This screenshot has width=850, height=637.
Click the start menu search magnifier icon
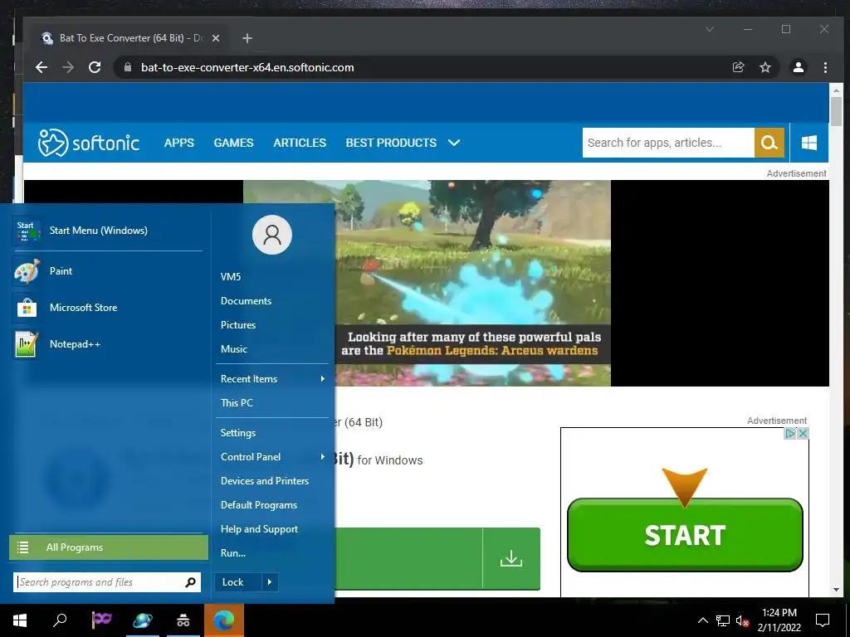click(190, 582)
